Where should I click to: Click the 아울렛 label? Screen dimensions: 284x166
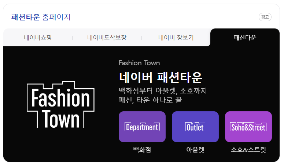pos(195,150)
